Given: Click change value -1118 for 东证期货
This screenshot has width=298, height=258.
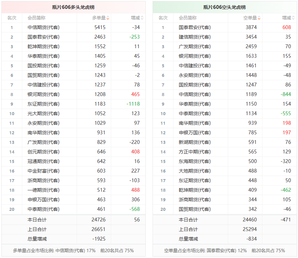Looking at the screenshot, I should (x=133, y=104).
